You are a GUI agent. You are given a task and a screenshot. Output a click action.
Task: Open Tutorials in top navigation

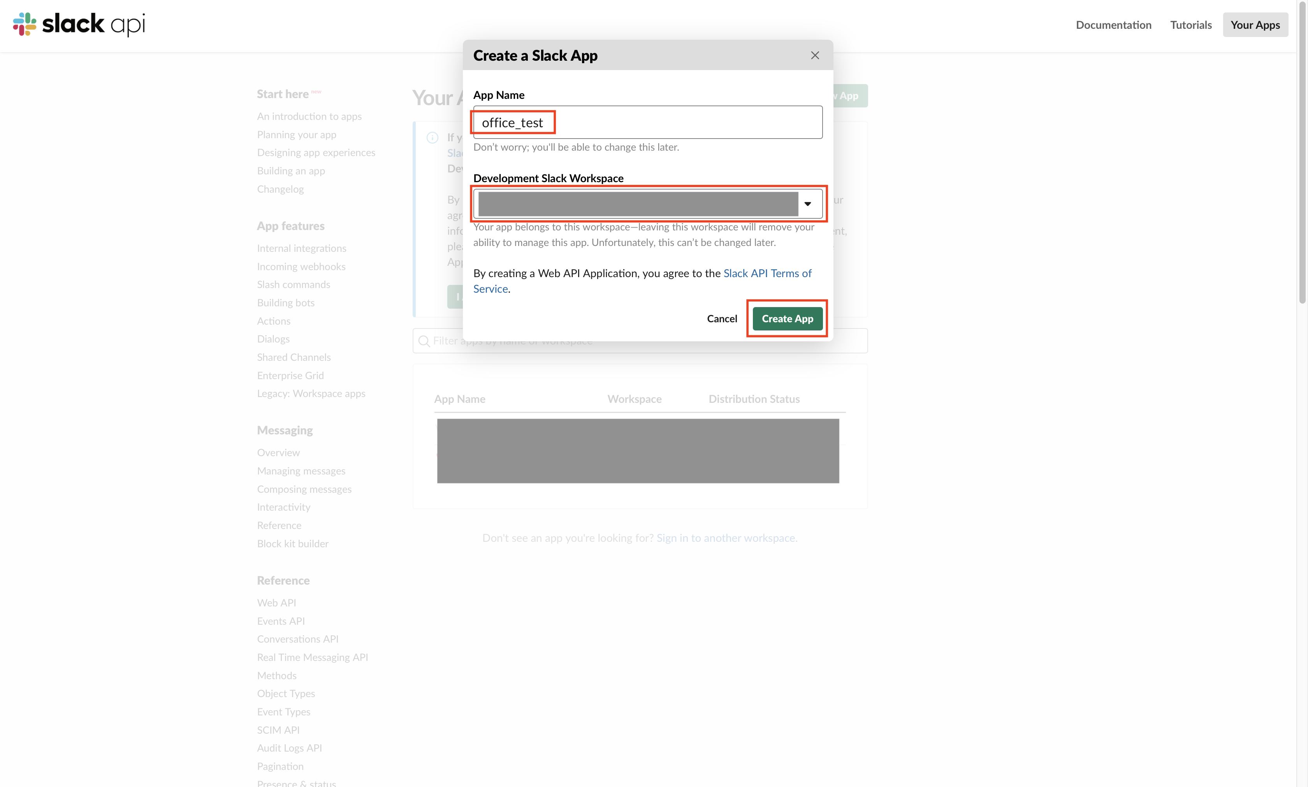[x=1191, y=25]
